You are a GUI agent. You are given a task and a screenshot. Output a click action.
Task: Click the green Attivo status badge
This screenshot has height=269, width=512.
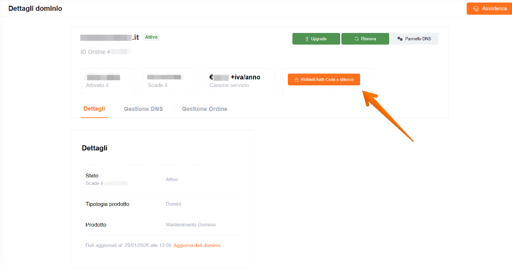click(151, 37)
